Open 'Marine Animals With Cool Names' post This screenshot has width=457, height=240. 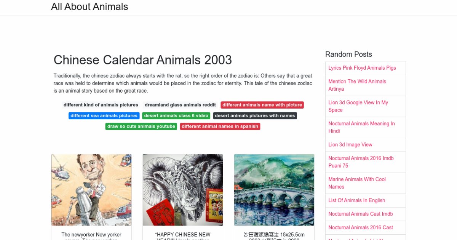click(357, 183)
